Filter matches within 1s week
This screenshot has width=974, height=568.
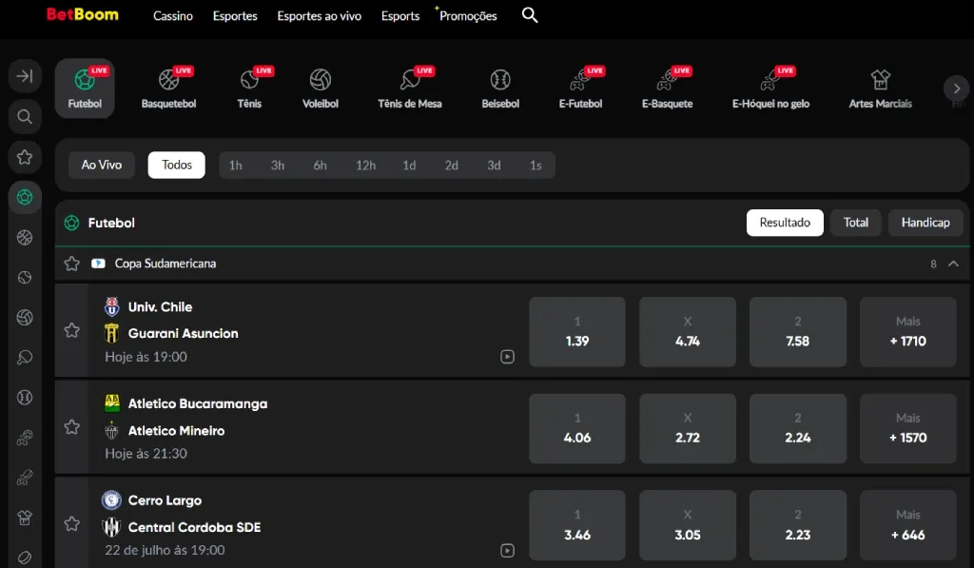click(x=536, y=166)
